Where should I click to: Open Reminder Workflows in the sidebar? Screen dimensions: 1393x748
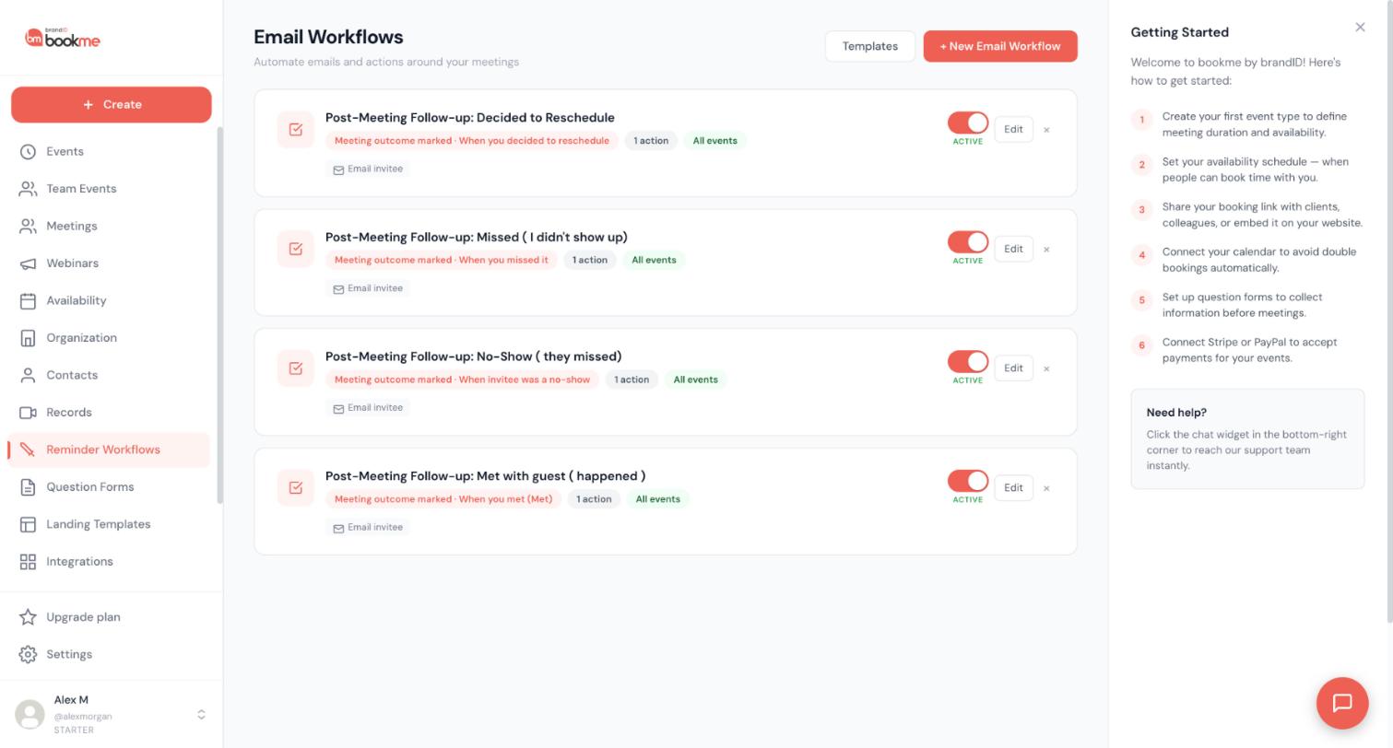pyautogui.click(x=109, y=450)
